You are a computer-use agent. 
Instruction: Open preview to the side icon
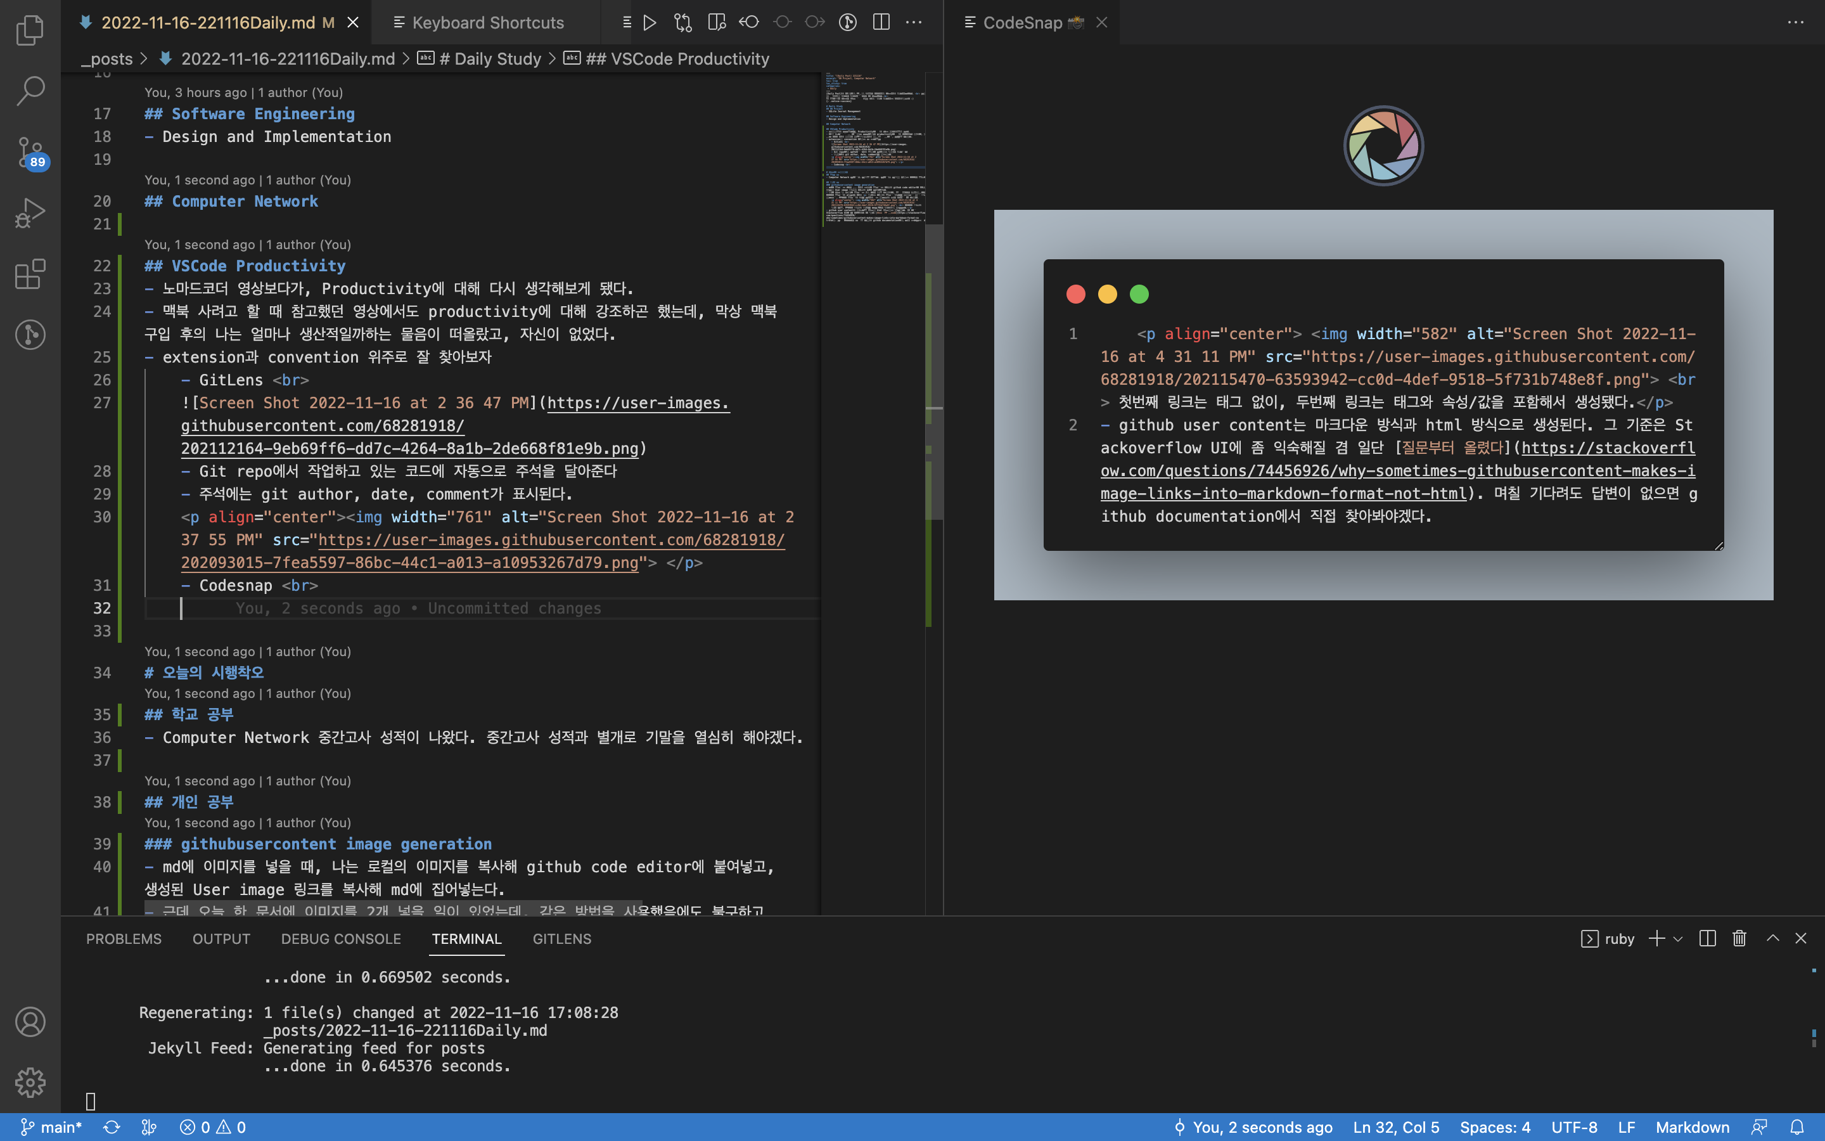click(x=717, y=23)
